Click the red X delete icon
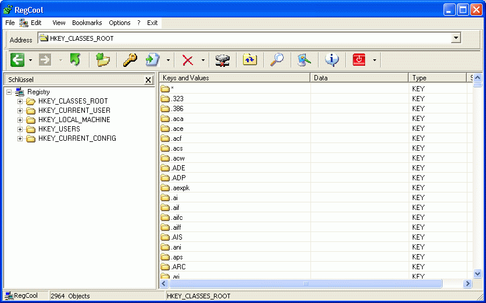 [x=188, y=60]
